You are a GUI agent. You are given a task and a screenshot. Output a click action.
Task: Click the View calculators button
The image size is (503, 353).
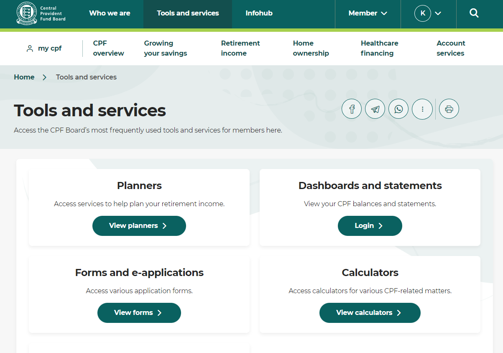370,313
